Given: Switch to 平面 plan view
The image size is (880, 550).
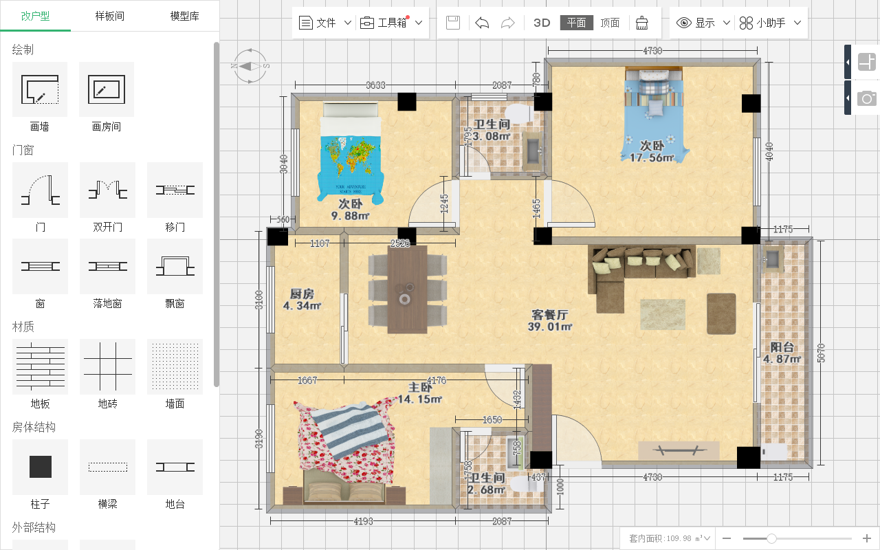Looking at the screenshot, I should [576, 23].
